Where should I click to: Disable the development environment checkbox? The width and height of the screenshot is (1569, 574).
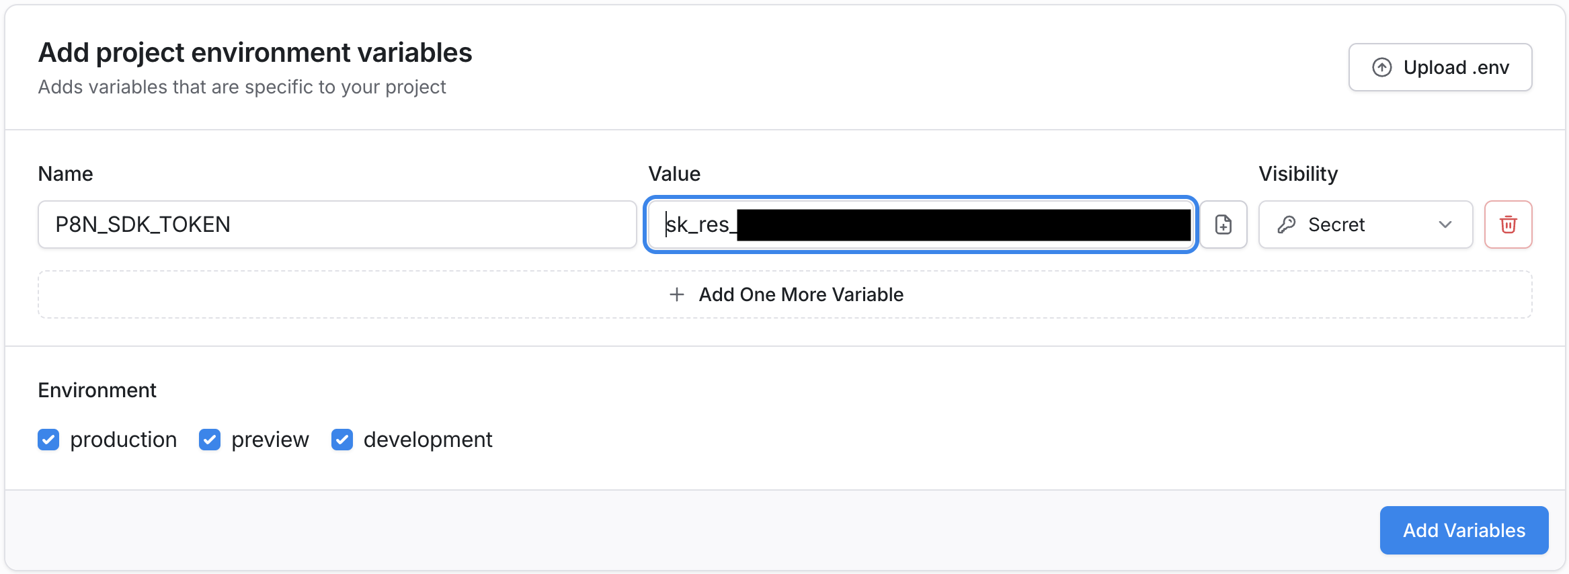(342, 440)
